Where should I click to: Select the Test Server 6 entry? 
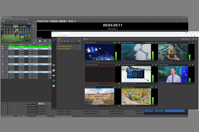(69, 49)
